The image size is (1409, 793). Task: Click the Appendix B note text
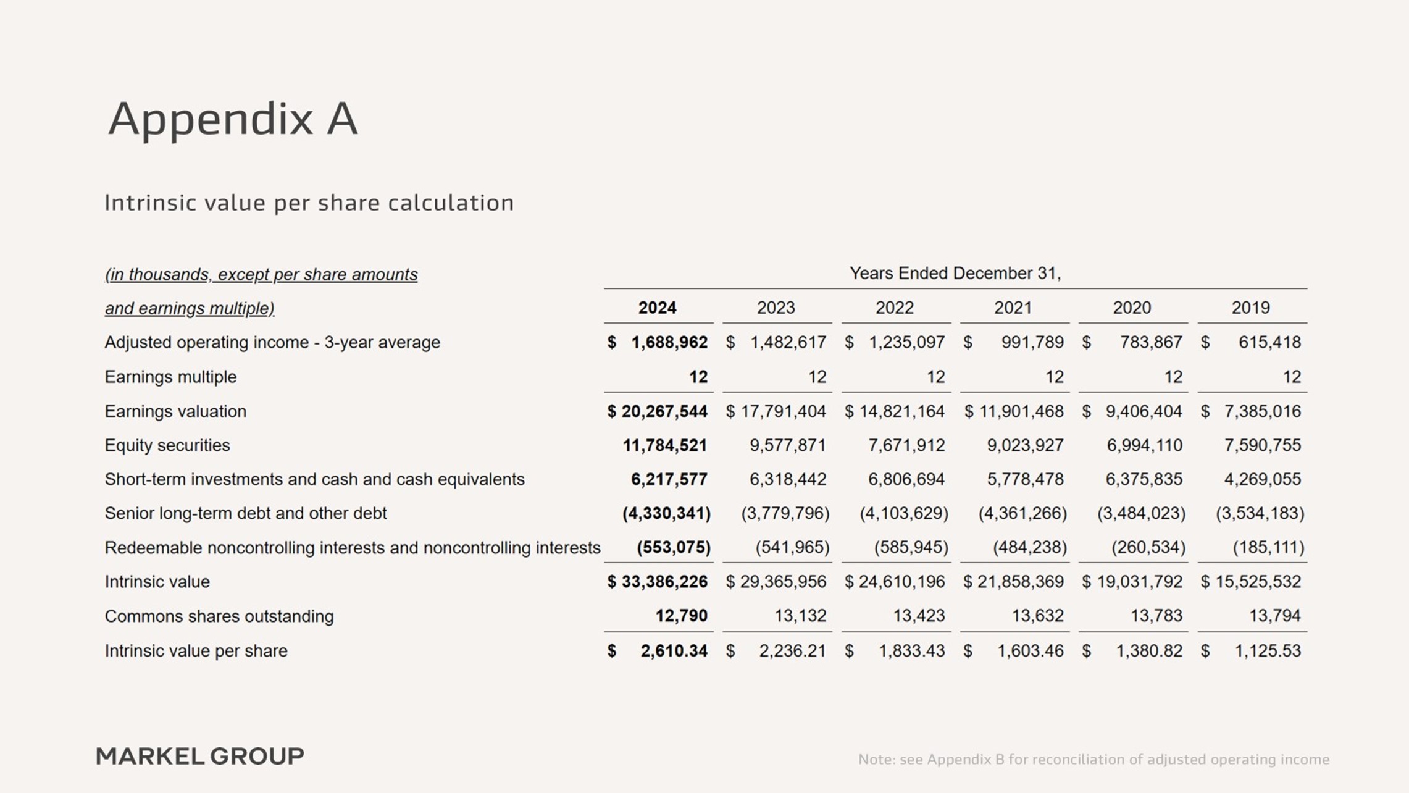[1093, 759]
